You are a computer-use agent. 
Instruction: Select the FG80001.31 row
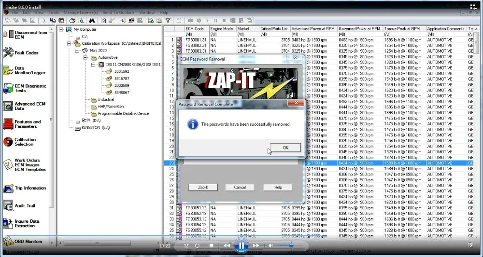[x=319, y=40]
